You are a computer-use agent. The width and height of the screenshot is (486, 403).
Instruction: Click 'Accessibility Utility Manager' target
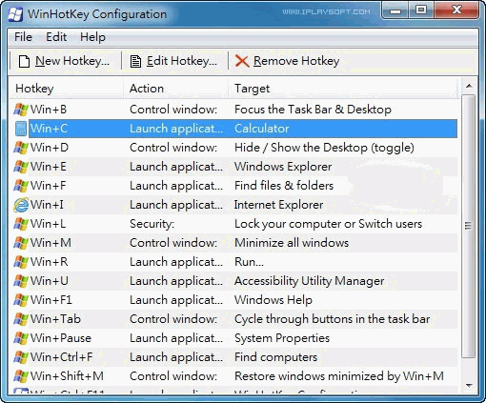pyautogui.click(x=310, y=281)
